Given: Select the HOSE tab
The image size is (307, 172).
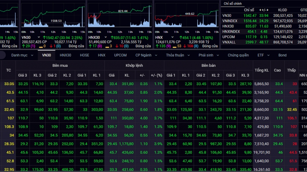Looking at the screenshot, I should [84, 55].
